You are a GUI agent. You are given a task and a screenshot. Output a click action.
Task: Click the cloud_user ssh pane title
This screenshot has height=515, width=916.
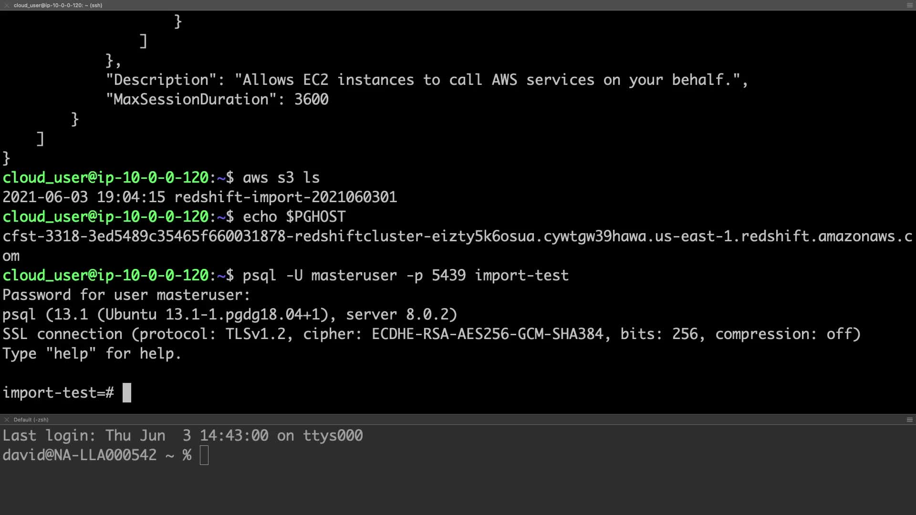(58, 5)
